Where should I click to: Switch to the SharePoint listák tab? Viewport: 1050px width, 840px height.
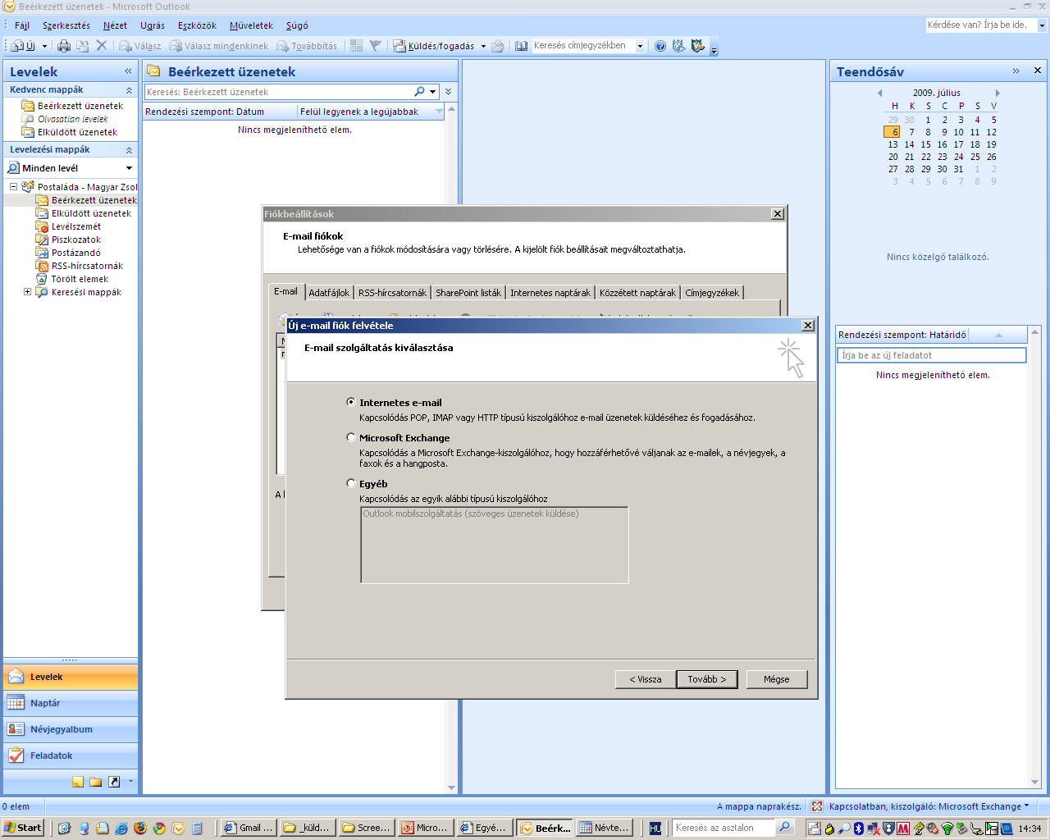(468, 293)
